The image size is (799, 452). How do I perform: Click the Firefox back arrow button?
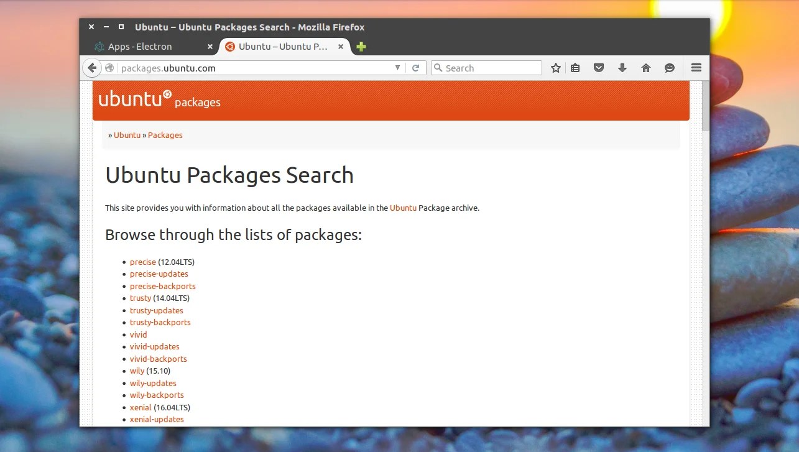[x=92, y=68]
